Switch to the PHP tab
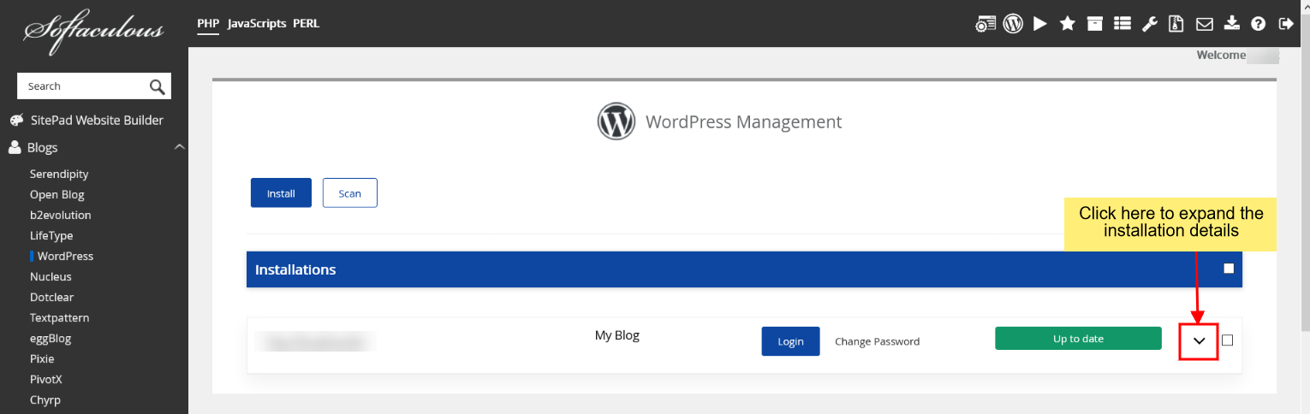 (208, 24)
